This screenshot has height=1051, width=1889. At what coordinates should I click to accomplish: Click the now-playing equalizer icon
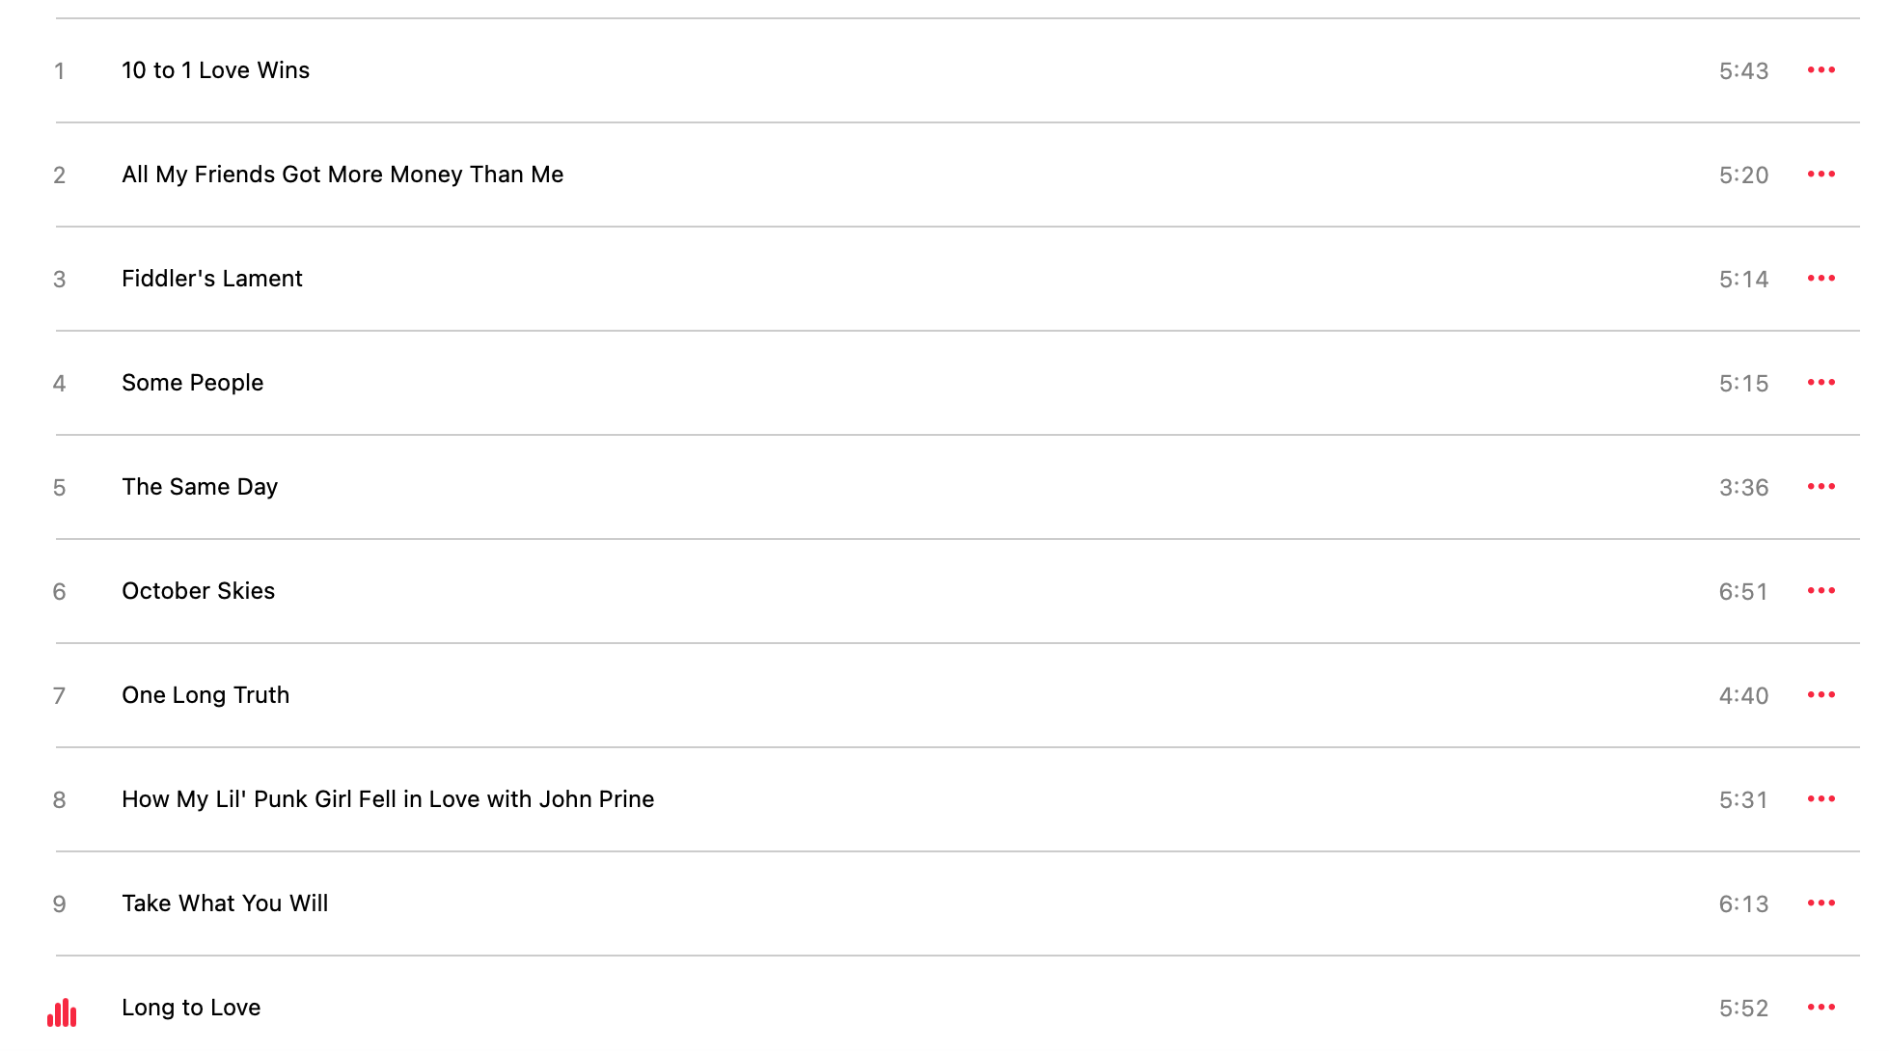(x=62, y=1012)
